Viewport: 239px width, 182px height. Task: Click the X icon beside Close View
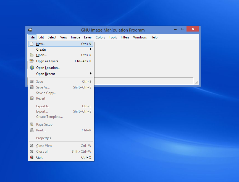(x=31, y=146)
